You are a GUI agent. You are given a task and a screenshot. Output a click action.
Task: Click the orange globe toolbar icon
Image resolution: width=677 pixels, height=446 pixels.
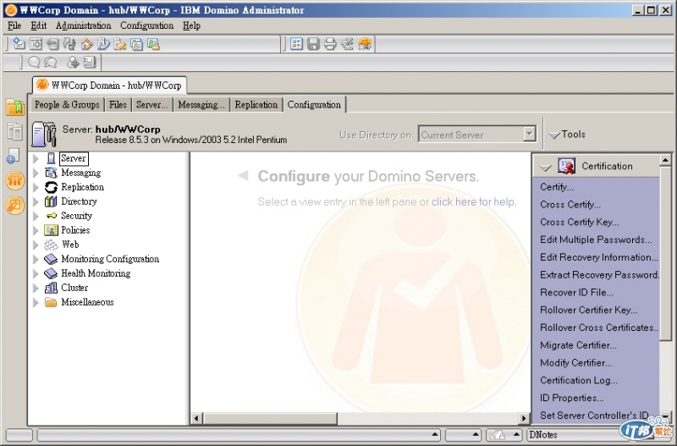click(365, 44)
